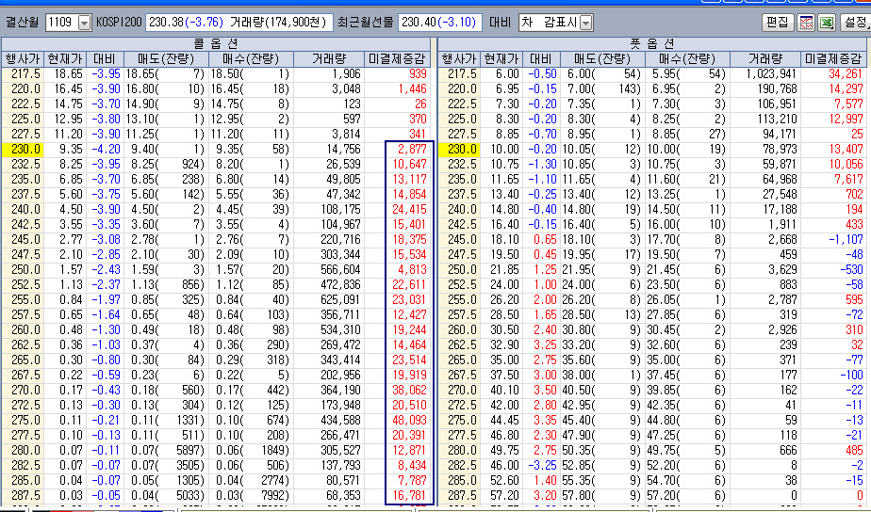Click put open interest change -530
This screenshot has height=512, width=871.
(x=851, y=269)
